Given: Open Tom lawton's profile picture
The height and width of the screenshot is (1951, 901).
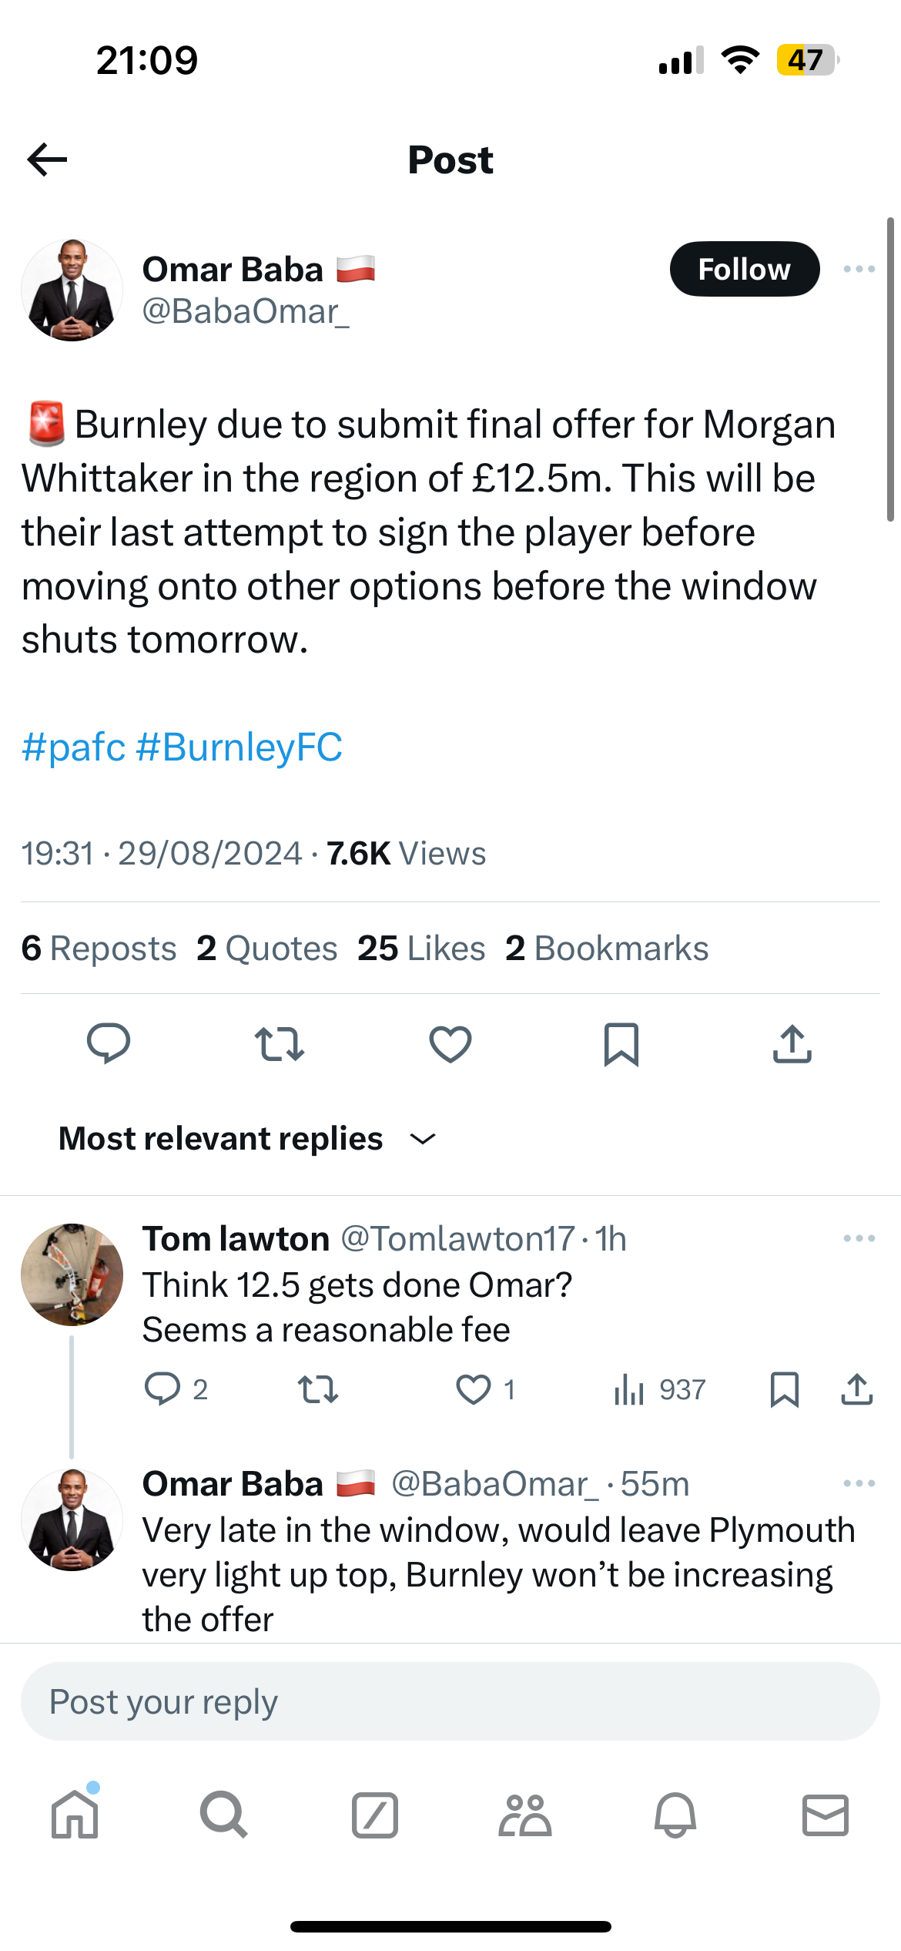Looking at the screenshot, I should point(72,1274).
